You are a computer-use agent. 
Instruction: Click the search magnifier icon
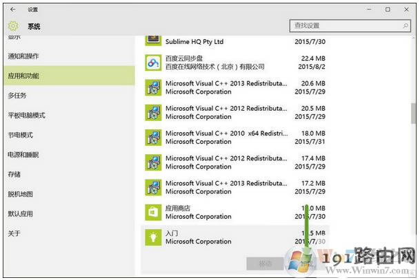(406, 25)
